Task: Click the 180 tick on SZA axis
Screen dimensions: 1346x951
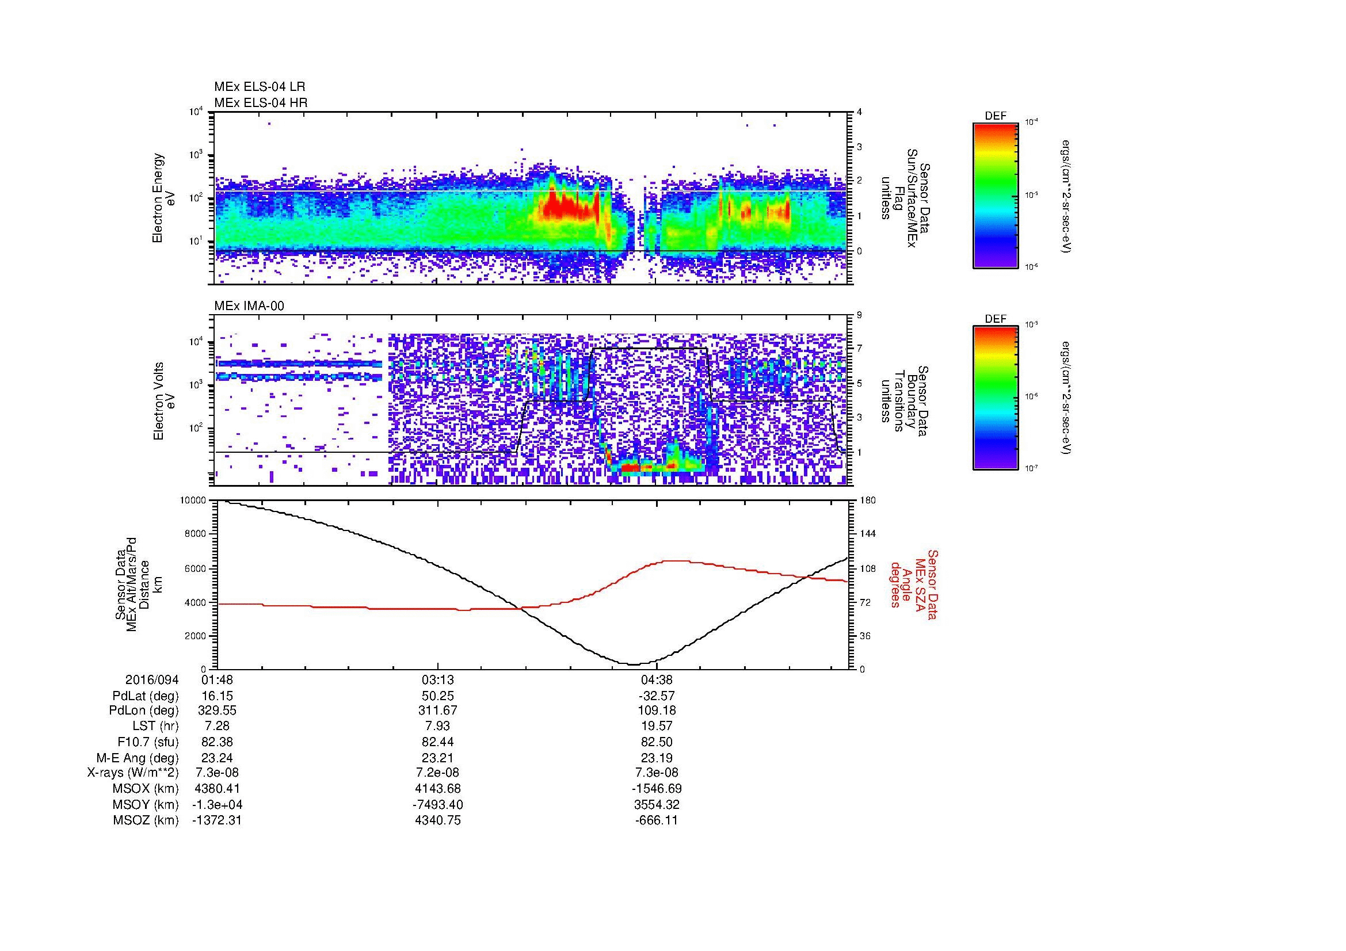Action: tap(868, 501)
